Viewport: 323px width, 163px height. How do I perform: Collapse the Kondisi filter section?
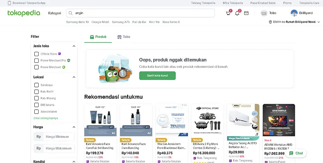(x=74, y=161)
